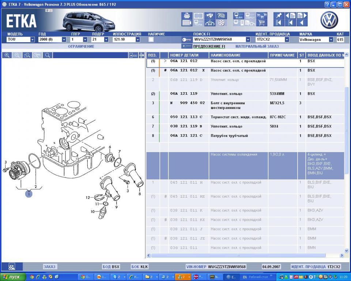Open the ИЛЛЮСТРАЦИЯ dropdown 121-10
The image size is (351, 281).
[127, 40]
